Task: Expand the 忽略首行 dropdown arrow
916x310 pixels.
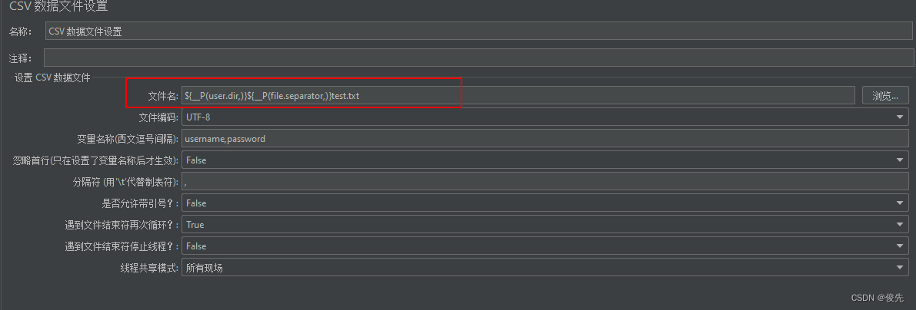Action: click(900, 160)
